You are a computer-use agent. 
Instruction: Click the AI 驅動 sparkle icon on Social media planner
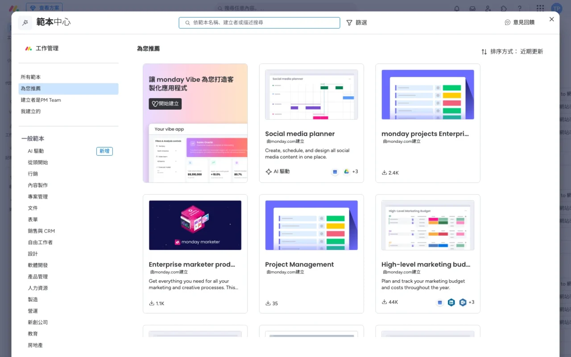coord(269,171)
